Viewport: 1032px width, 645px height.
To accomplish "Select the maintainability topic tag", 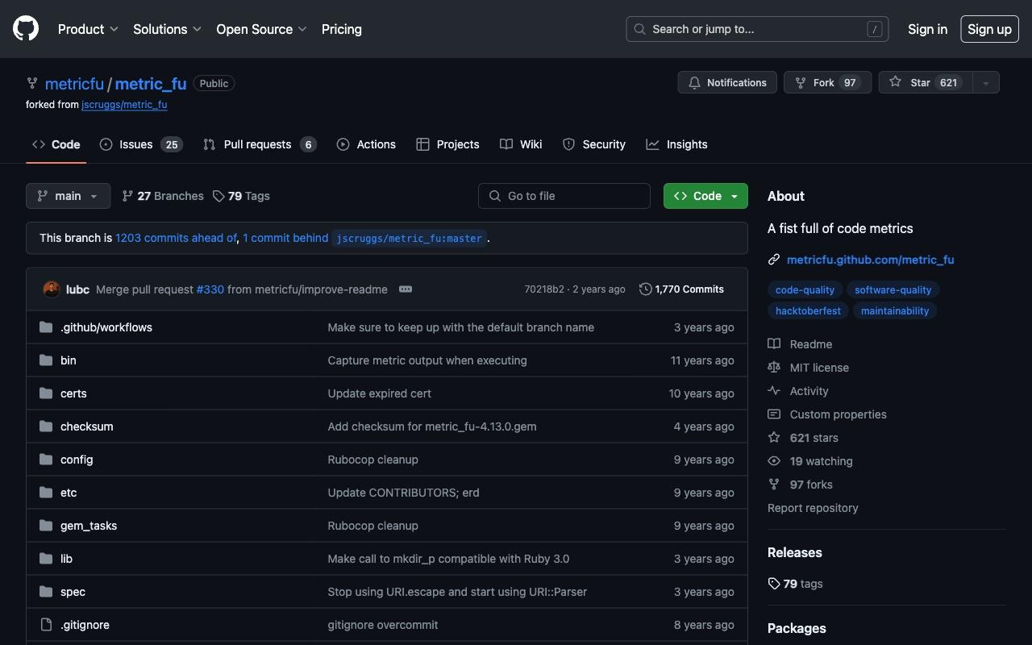I will [x=895, y=310].
